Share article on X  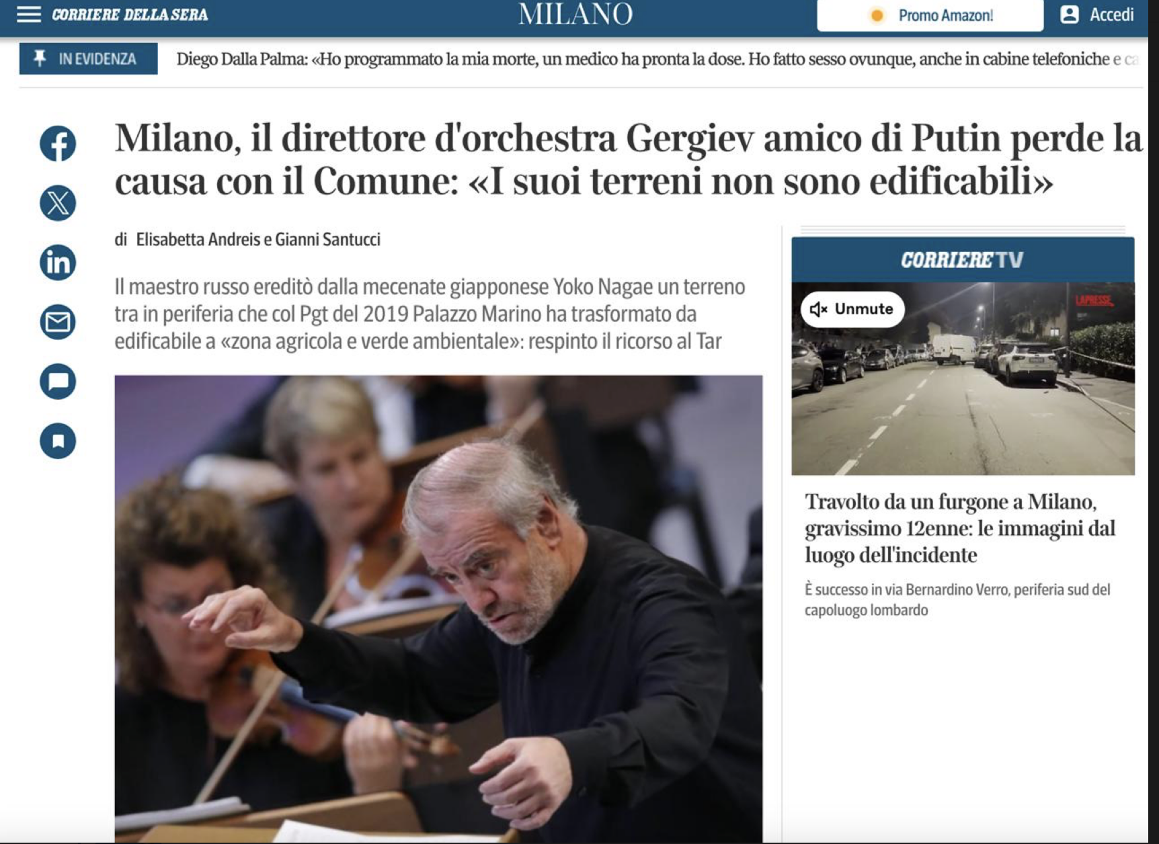click(58, 203)
